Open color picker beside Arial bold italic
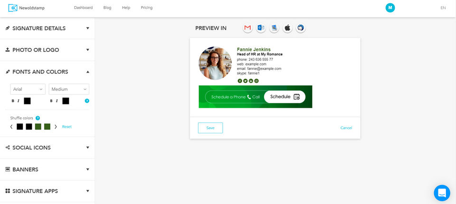This screenshot has height=204, width=456. (27, 101)
